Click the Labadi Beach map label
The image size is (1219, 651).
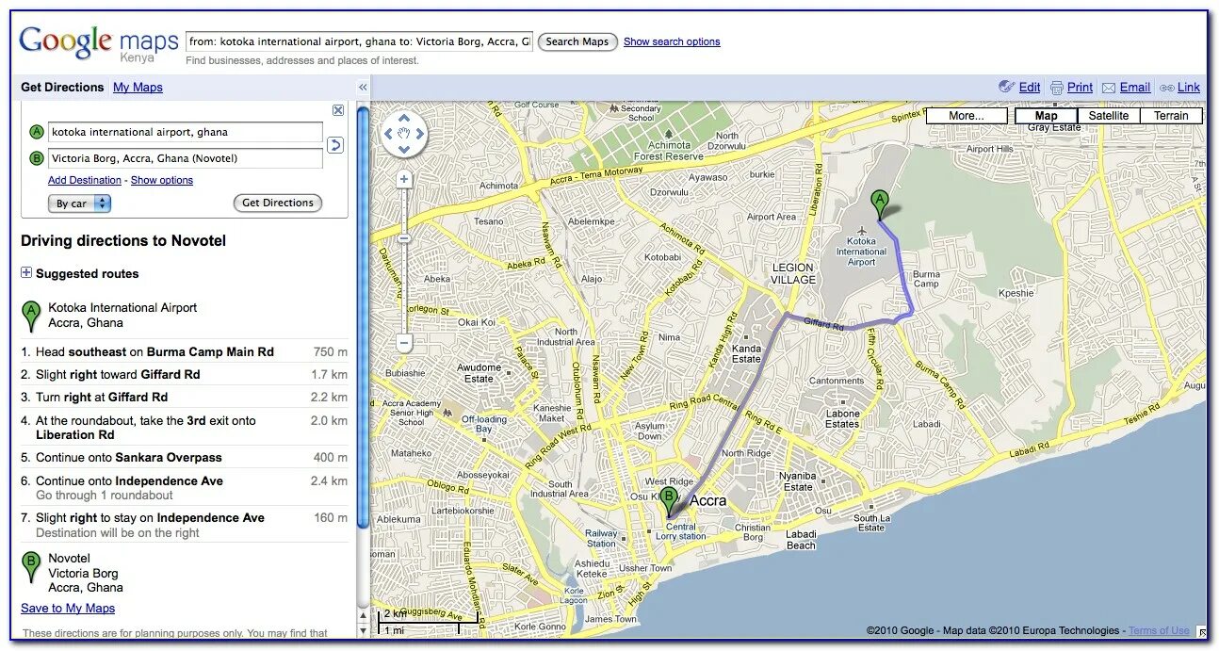(x=801, y=539)
